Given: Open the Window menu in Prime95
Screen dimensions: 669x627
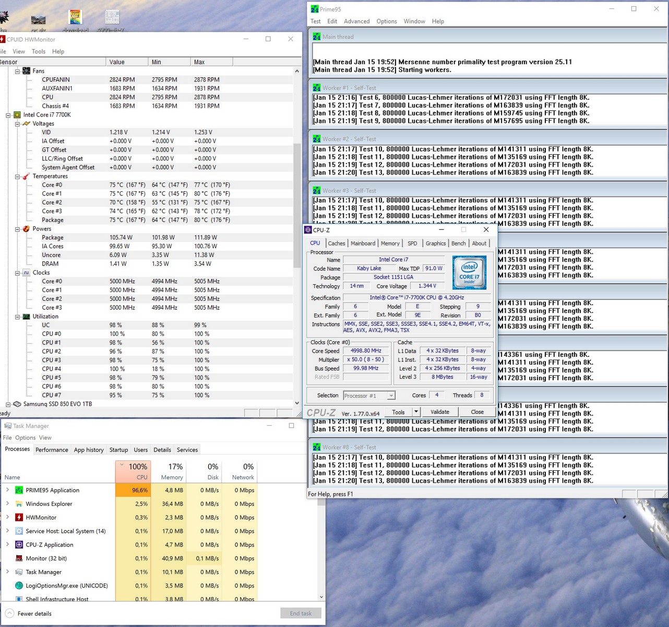Looking at the screenshot, I should coord(414,21).
